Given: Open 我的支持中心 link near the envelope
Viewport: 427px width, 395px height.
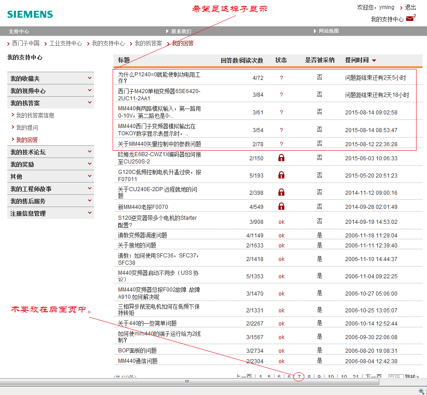Looking at the screenshot, I should point(387,19).
